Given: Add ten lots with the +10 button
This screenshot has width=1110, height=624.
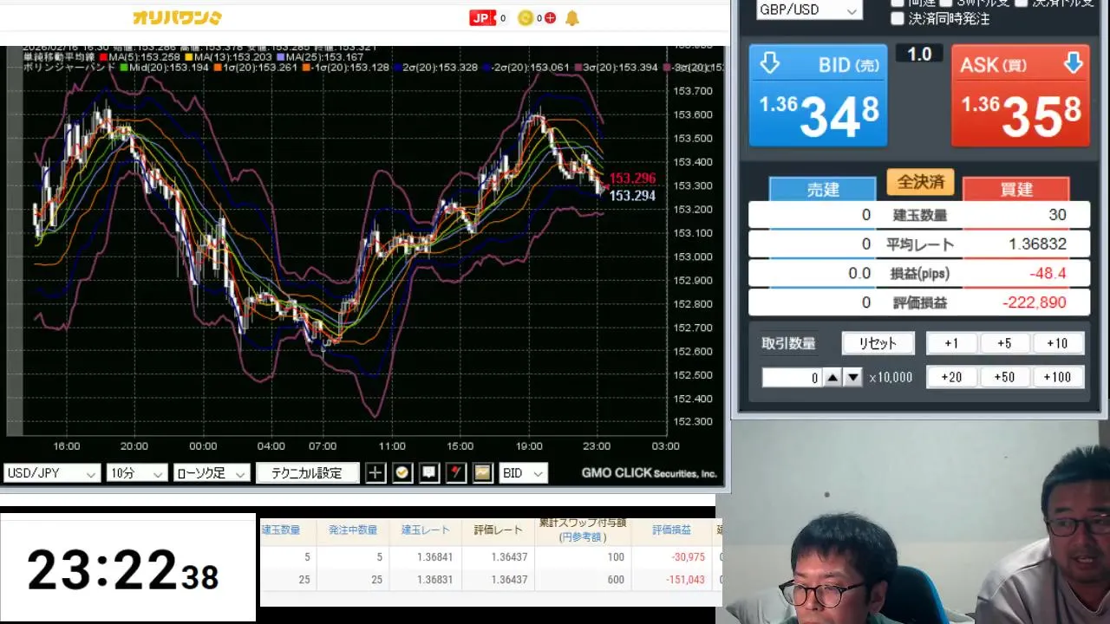Looking at the screenshot, I should click(1057, 343).
